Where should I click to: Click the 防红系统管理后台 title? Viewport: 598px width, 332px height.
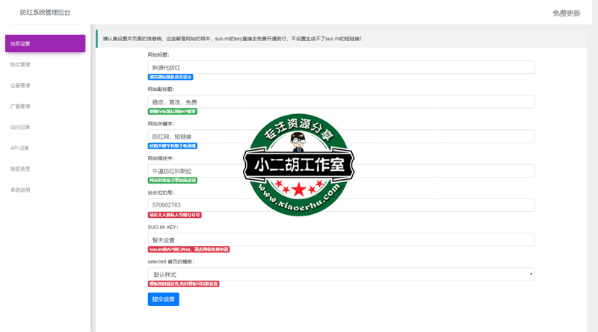pyautogui.click(x=46, y=13)
